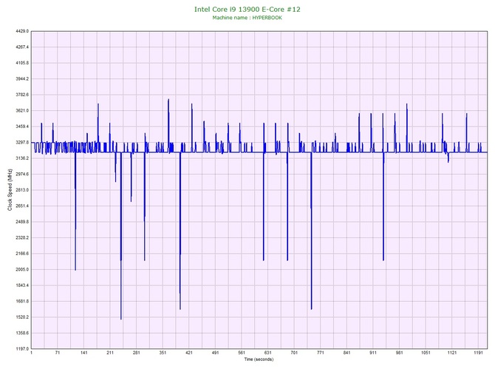The height and width of the screenshot is (372, 495).
Task: Click the 491 x-axis tick label
Action: [x=215, y=353]
